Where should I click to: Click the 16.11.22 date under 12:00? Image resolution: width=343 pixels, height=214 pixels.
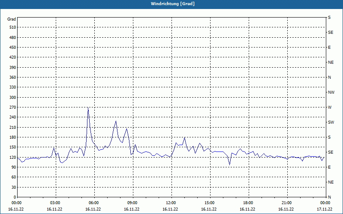tap(170, 209)
